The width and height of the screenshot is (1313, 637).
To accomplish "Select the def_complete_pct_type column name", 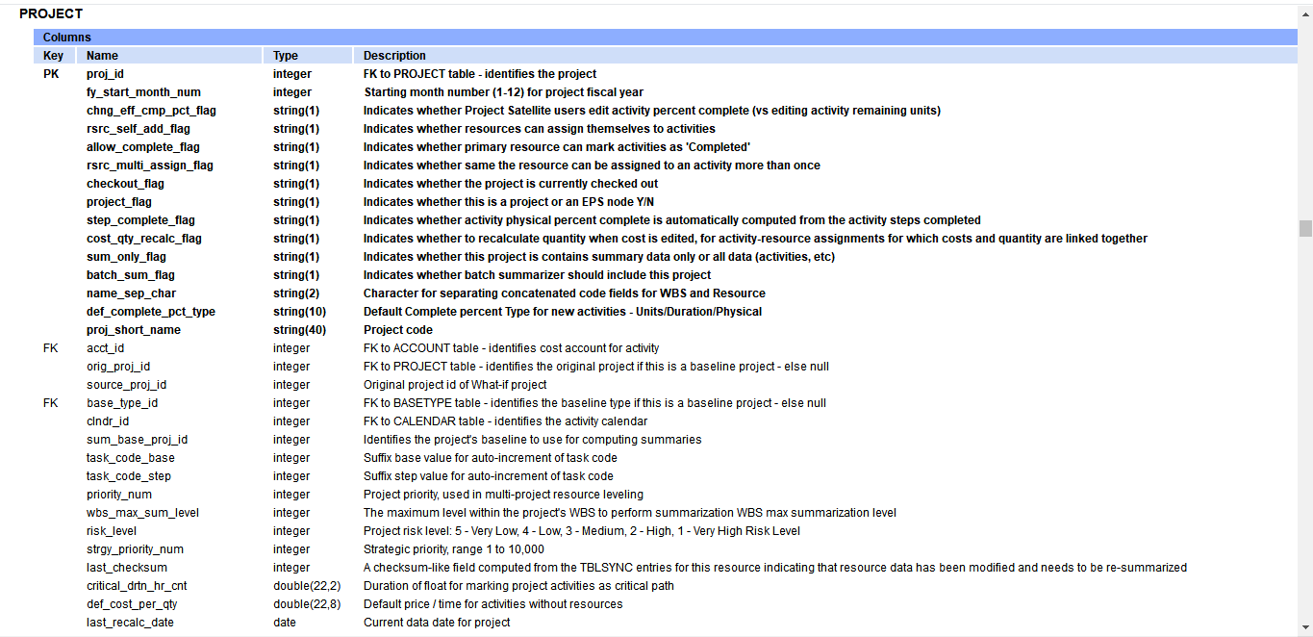I will point(151,312).
